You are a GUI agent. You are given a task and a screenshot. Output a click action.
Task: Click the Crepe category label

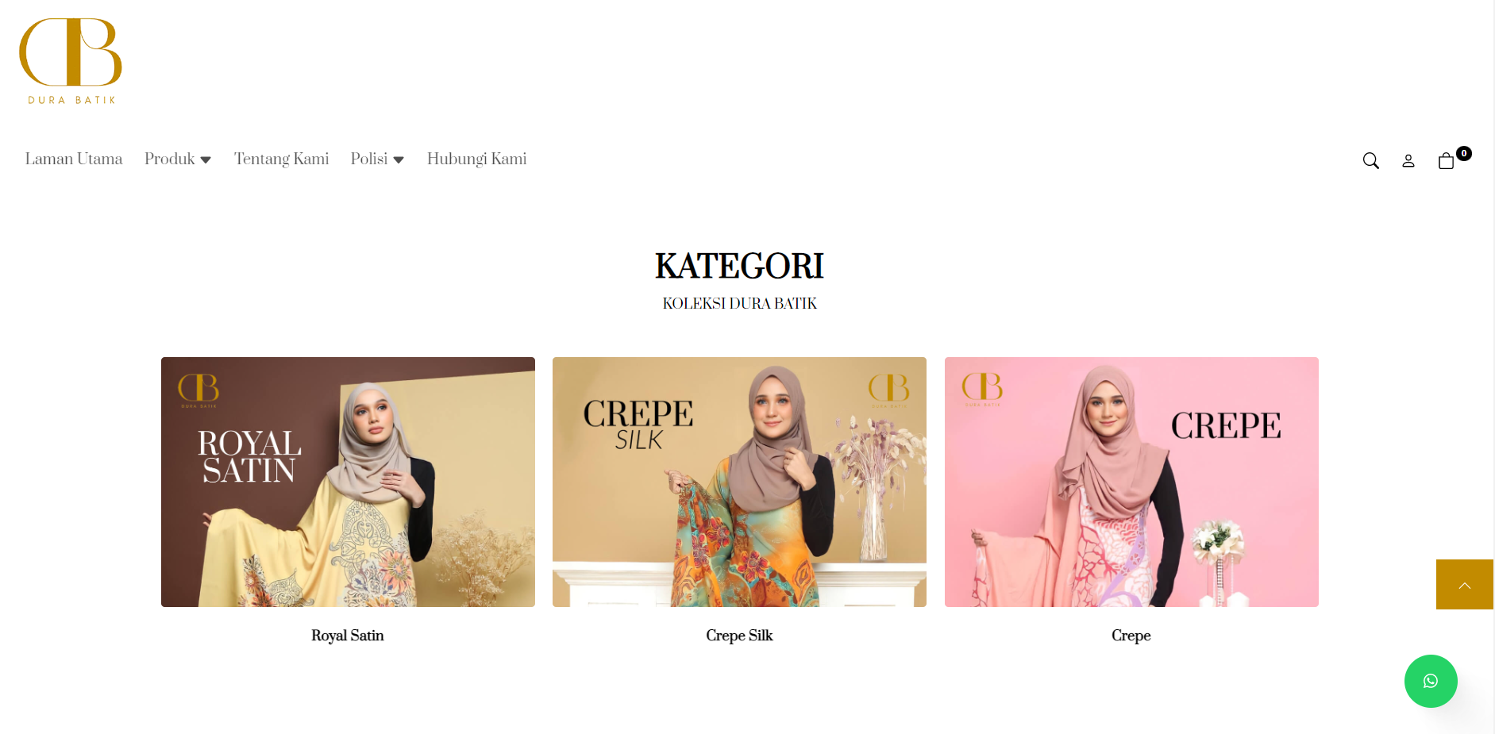click(x=1131, y=636)
